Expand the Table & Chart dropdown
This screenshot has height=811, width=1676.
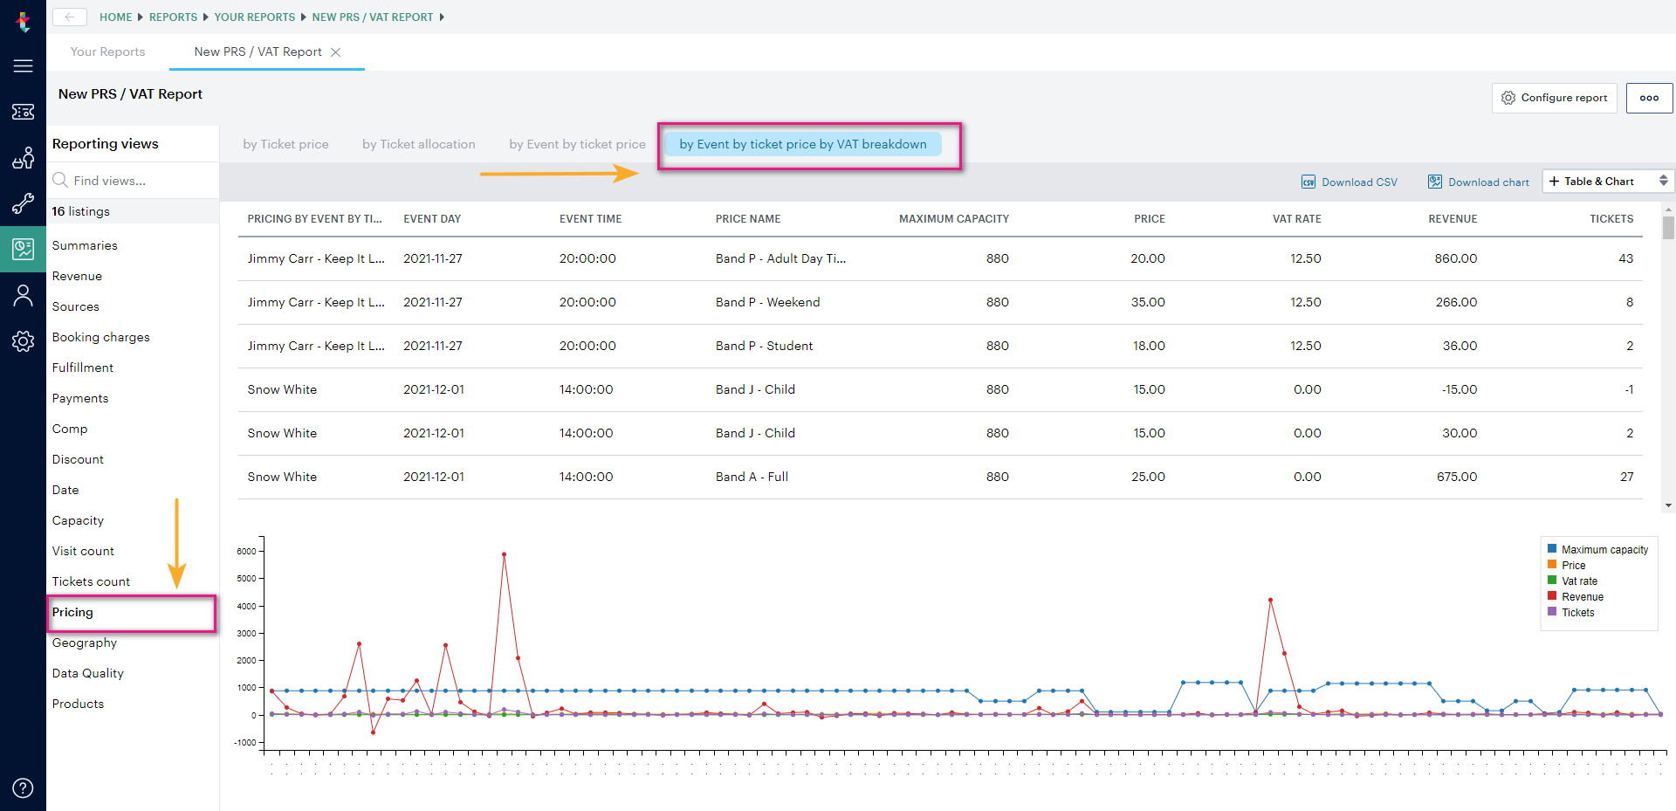tap(1608, 182)
